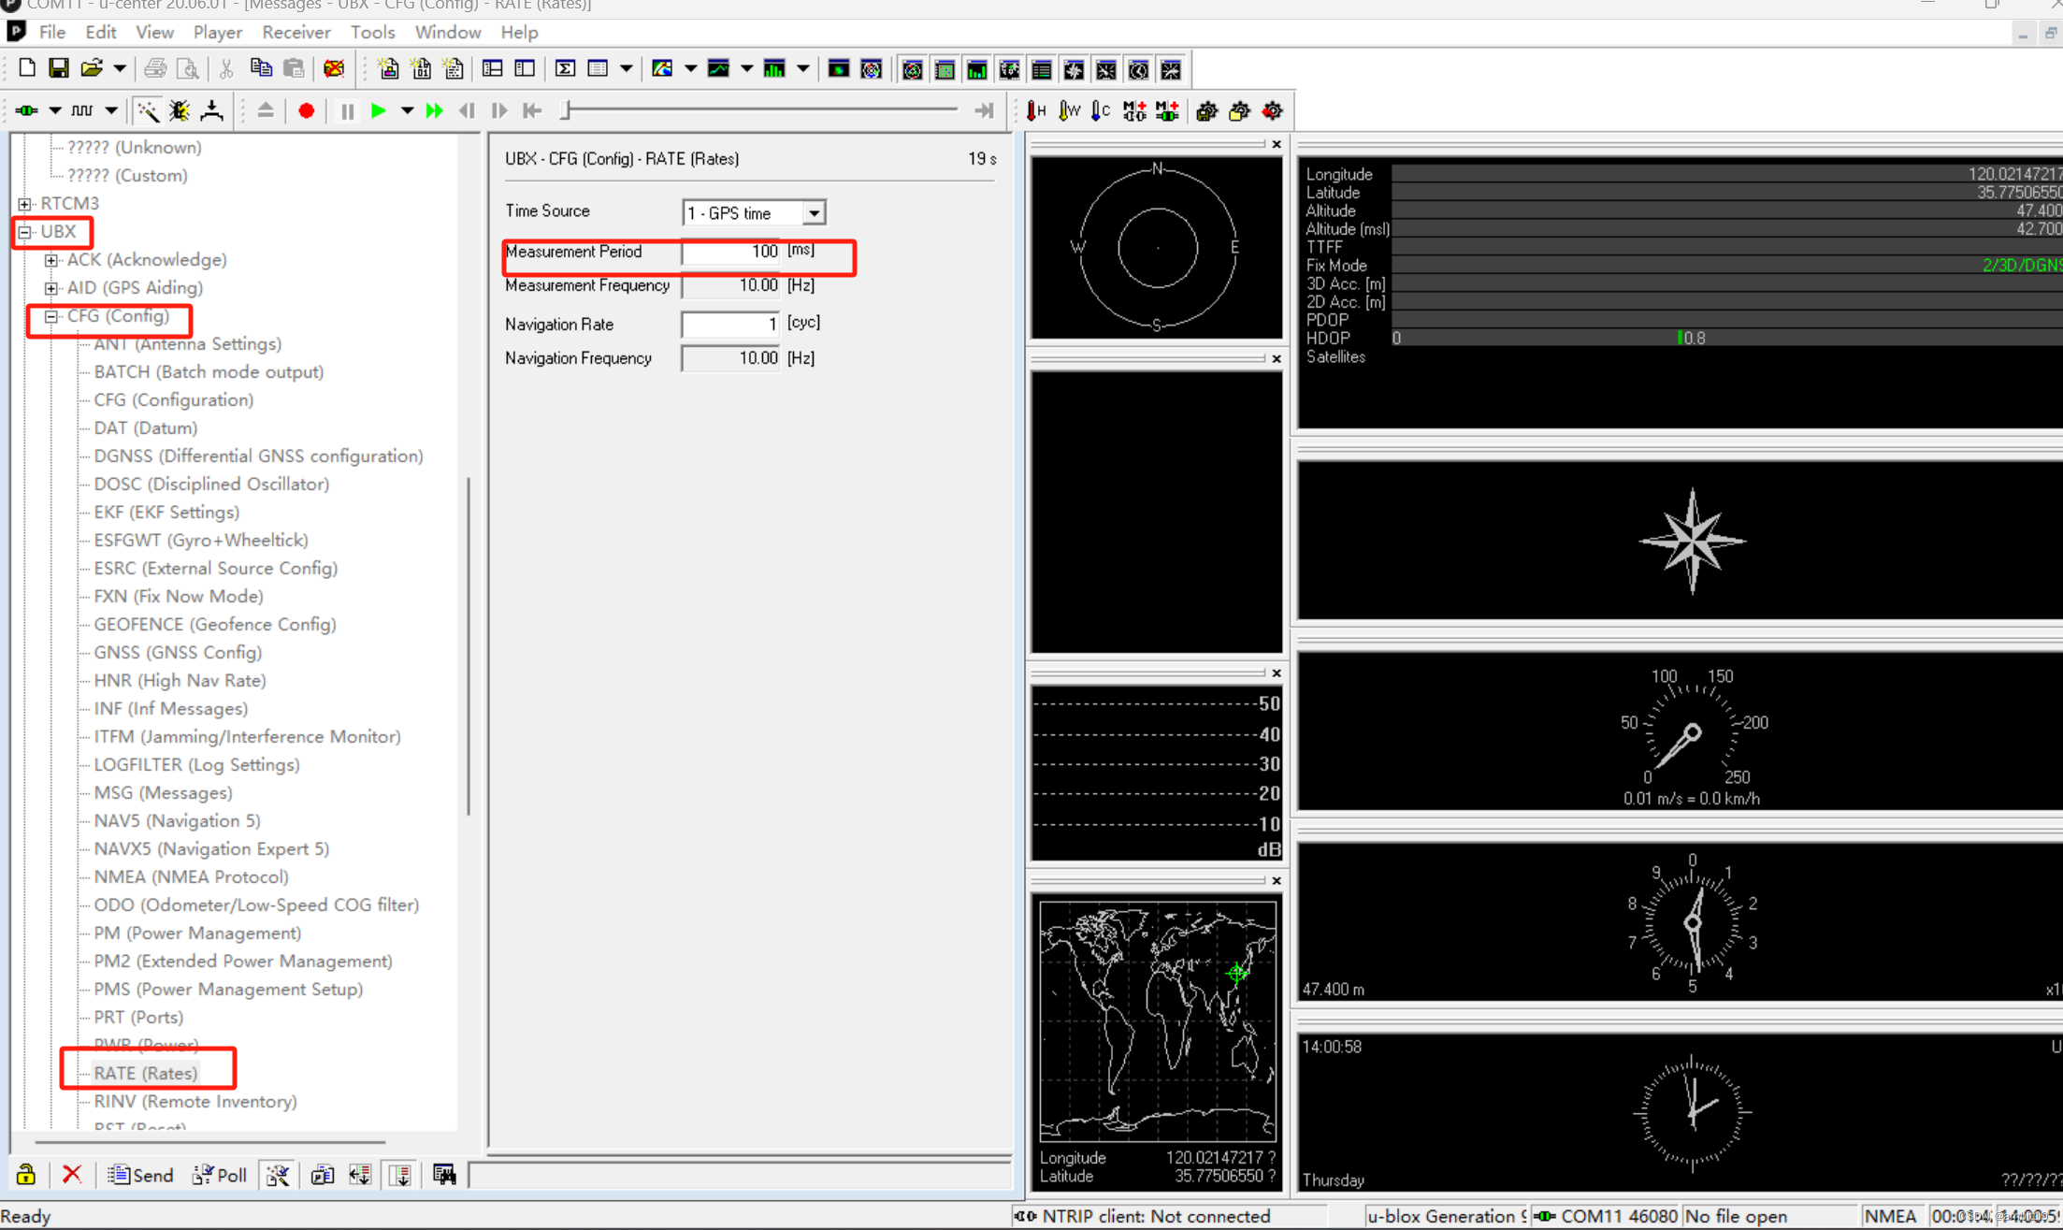Open the Time Source dropdown
Screen dimensions: 2063x1230
coord(814,213)
